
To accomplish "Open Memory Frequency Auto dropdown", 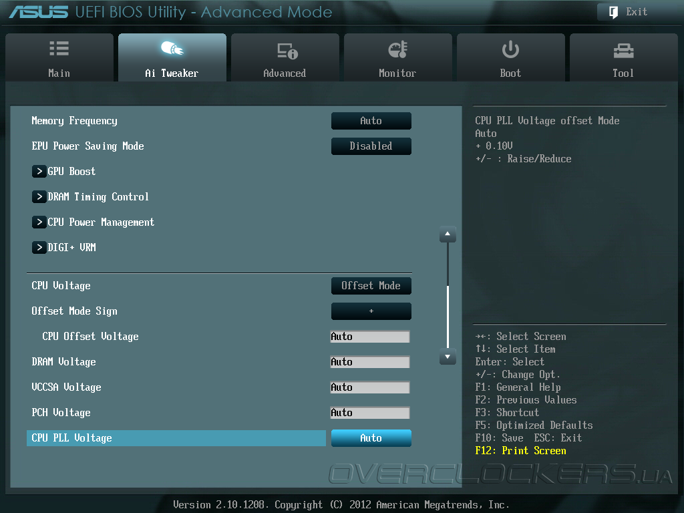I will [x=371, y=121].
